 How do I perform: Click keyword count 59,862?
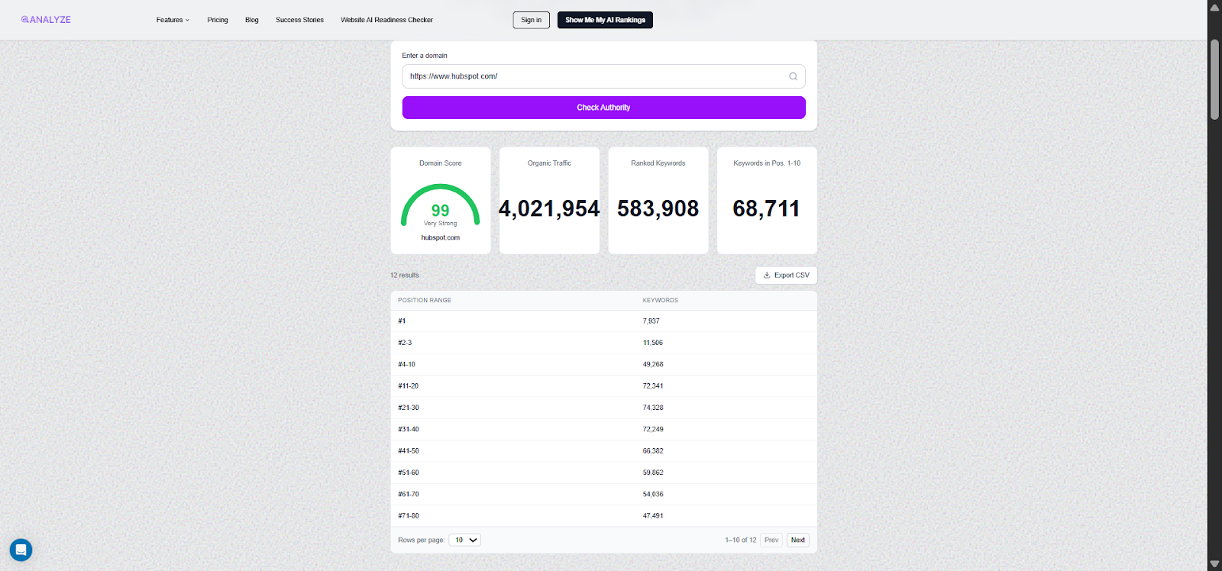[x=653, y=473]
